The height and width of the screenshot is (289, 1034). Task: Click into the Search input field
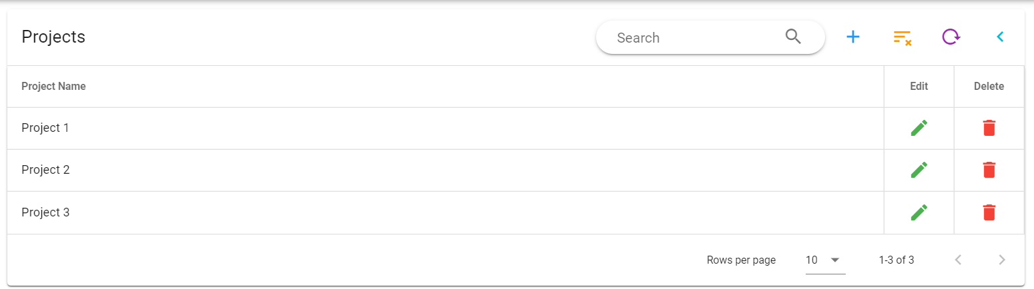tap(694, 38)
